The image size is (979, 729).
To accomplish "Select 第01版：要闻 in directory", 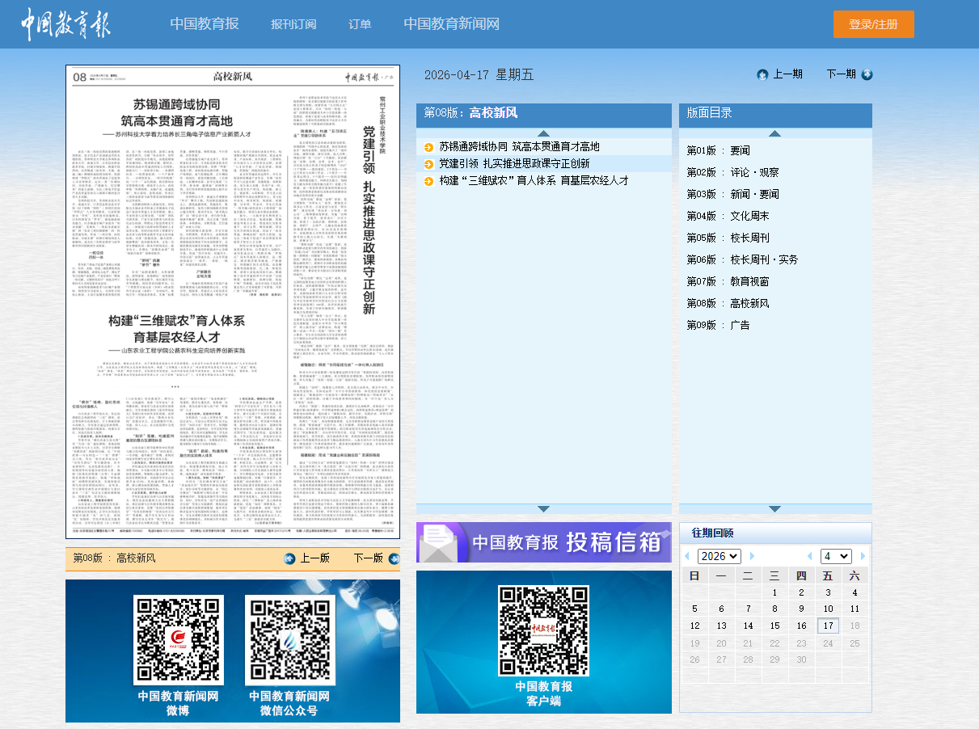I will (719, 150).
